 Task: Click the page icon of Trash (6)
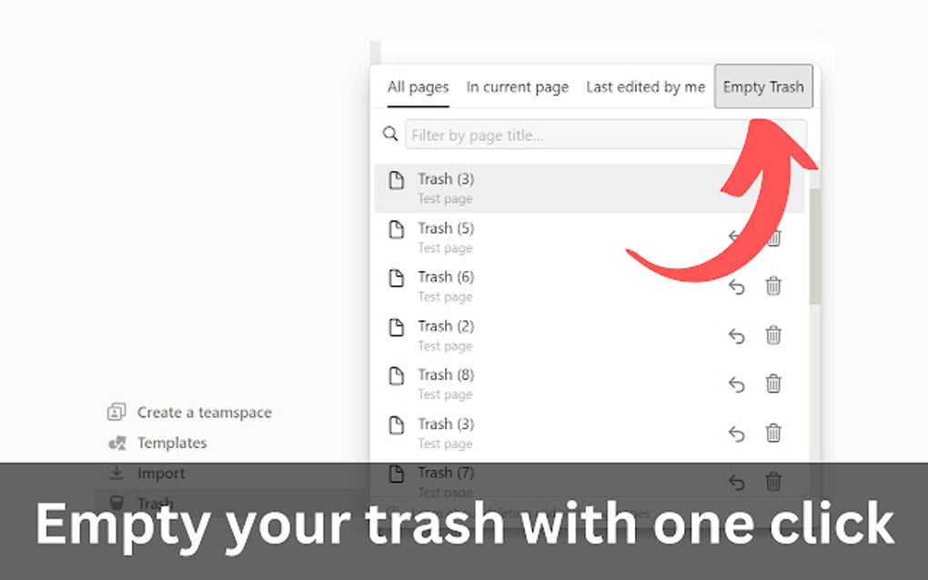pos(397,278)
